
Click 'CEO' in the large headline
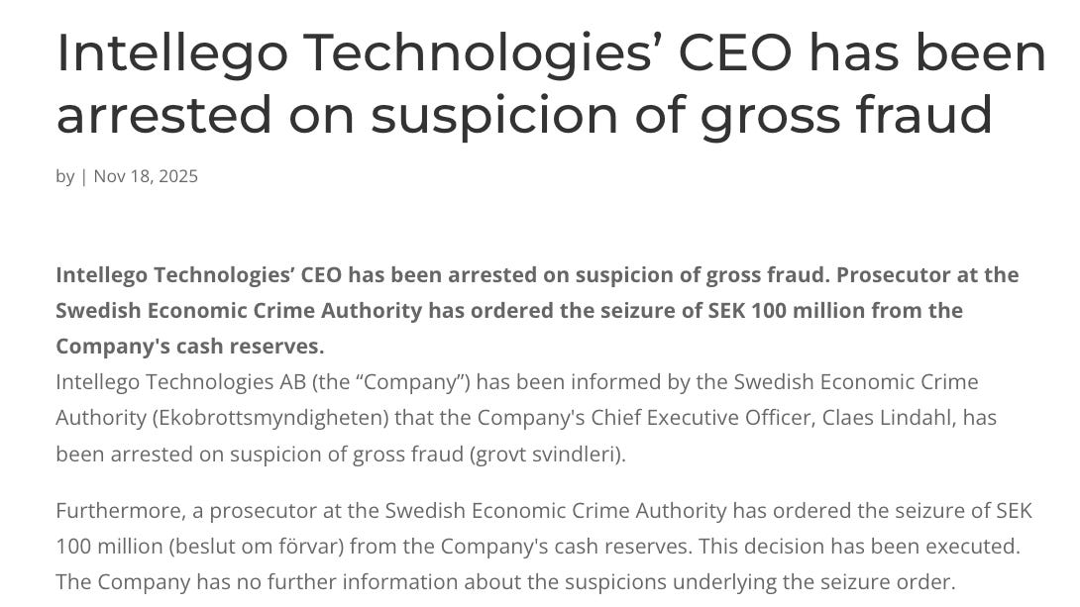tap(735, 53)
